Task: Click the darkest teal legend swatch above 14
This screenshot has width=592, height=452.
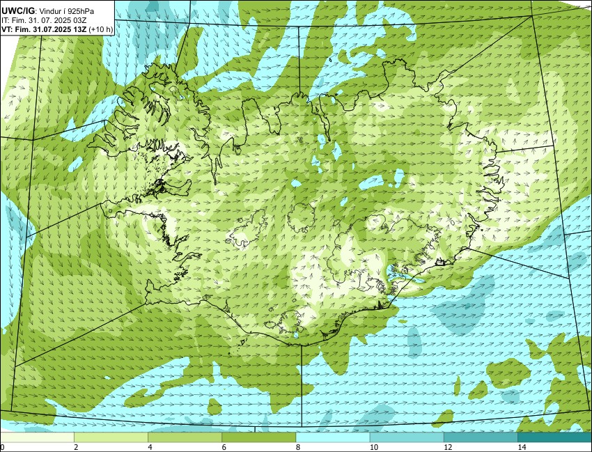Action: [555, 437]
